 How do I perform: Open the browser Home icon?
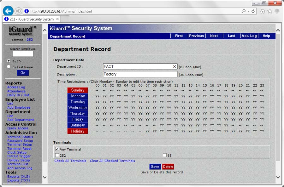(x=263, y=11)
